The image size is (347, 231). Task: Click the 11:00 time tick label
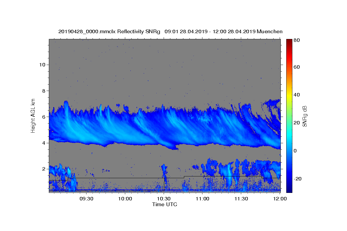[202, 199]
